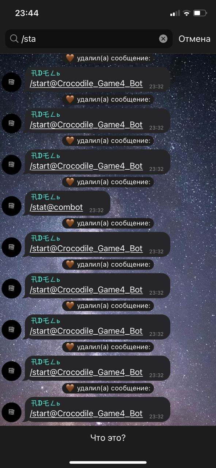Viewport: 216px width, 468px height.
Task: Tap the bottommost sender avatar
Action: point(12,412)
